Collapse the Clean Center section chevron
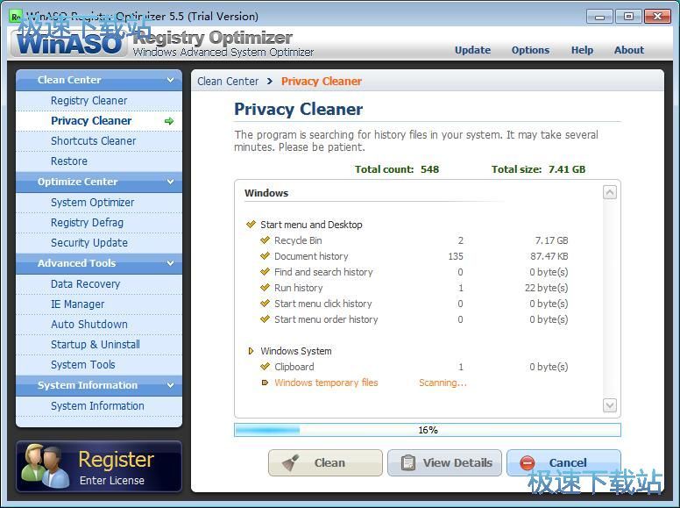The width and height of the screenshot is (680, 508). pos(170,80)
